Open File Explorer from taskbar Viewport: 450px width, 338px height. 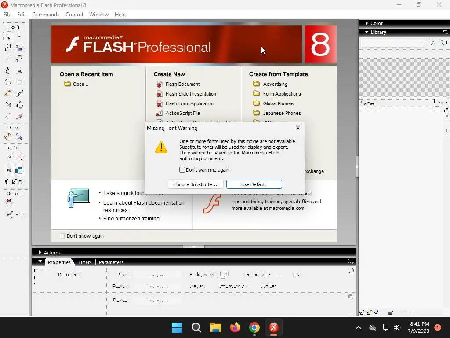coord(215,327)
